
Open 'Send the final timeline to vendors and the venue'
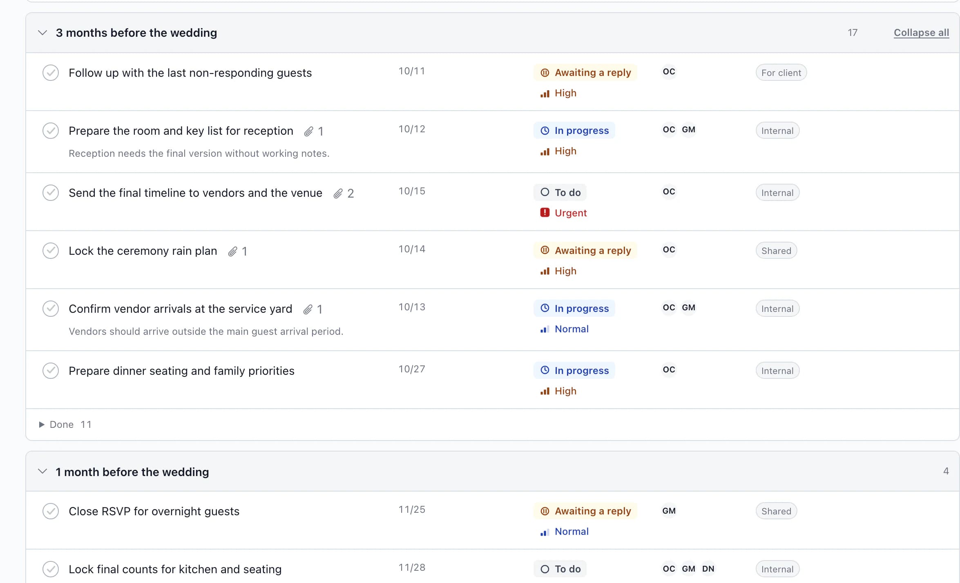(x=195, y=193)
